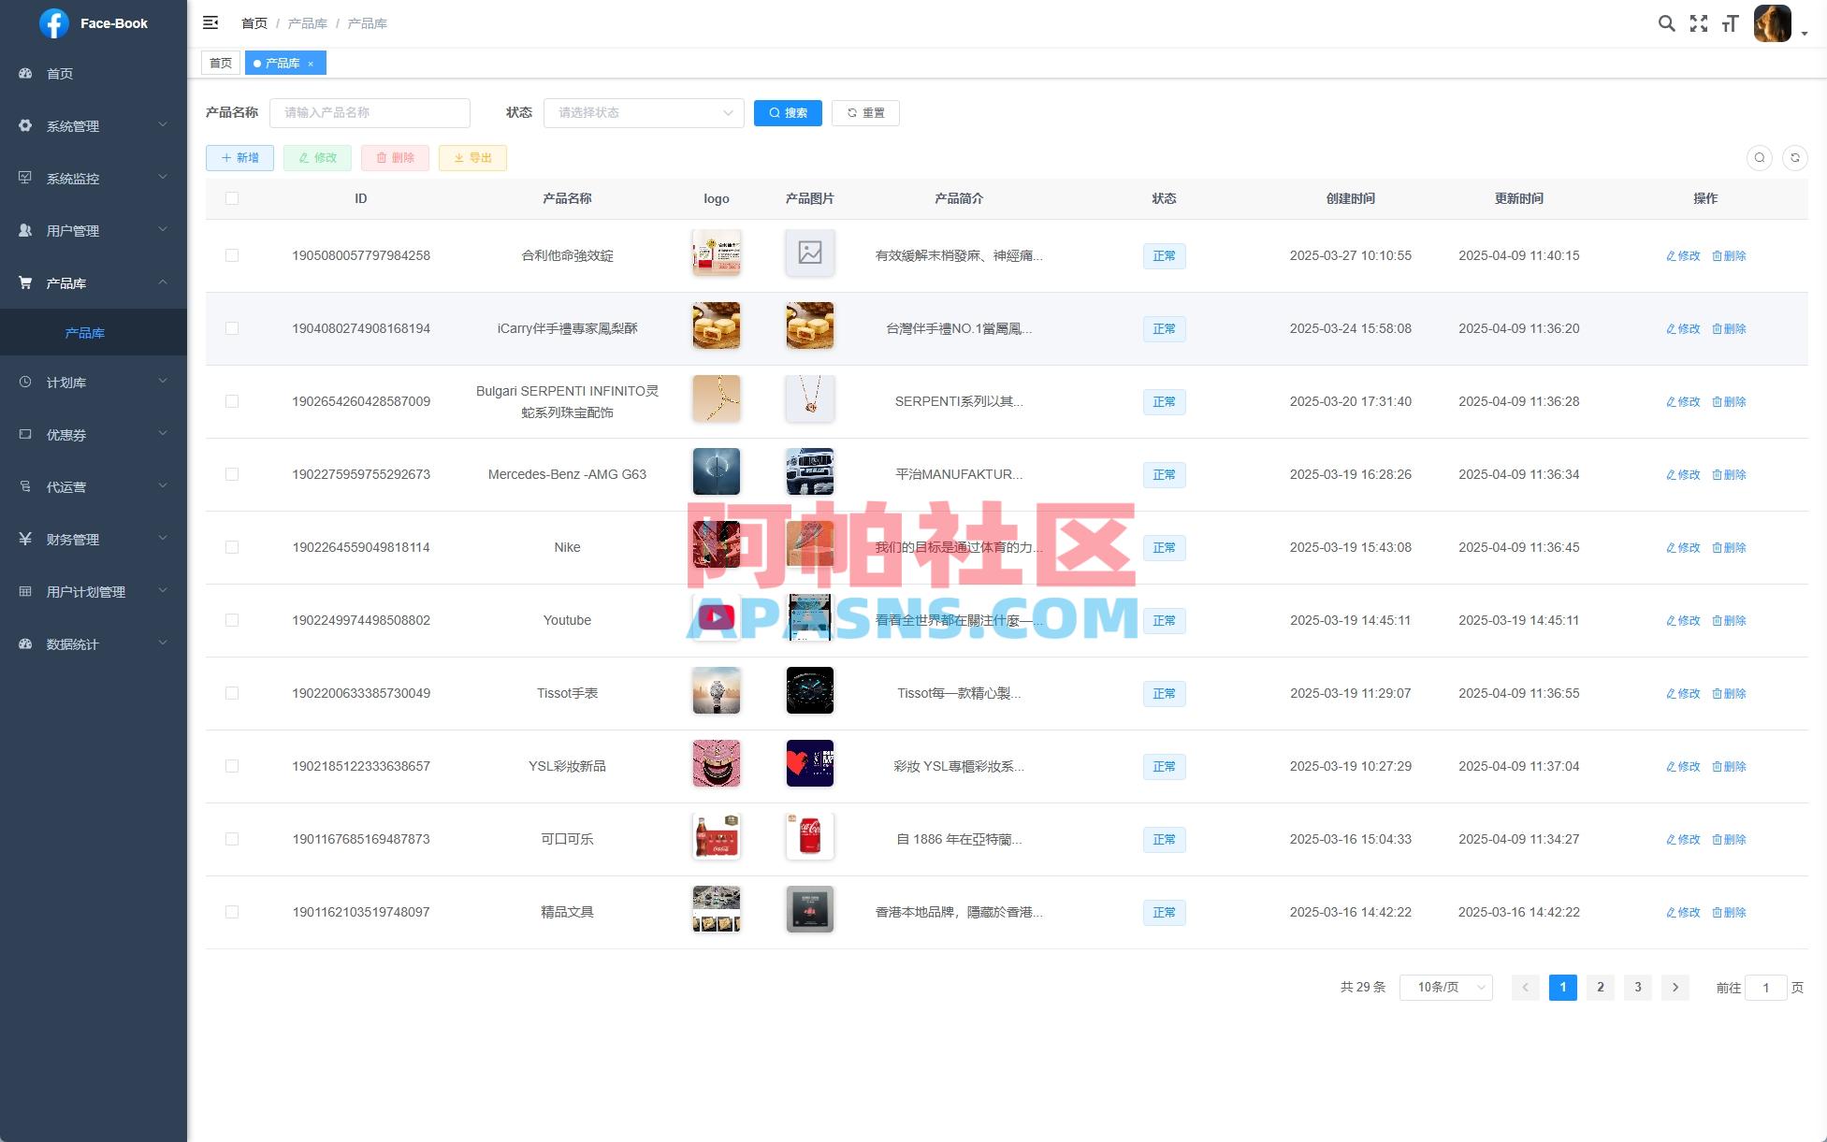
Task: Toggle fullscreen mode icon in header
Action: [1699, 23]
